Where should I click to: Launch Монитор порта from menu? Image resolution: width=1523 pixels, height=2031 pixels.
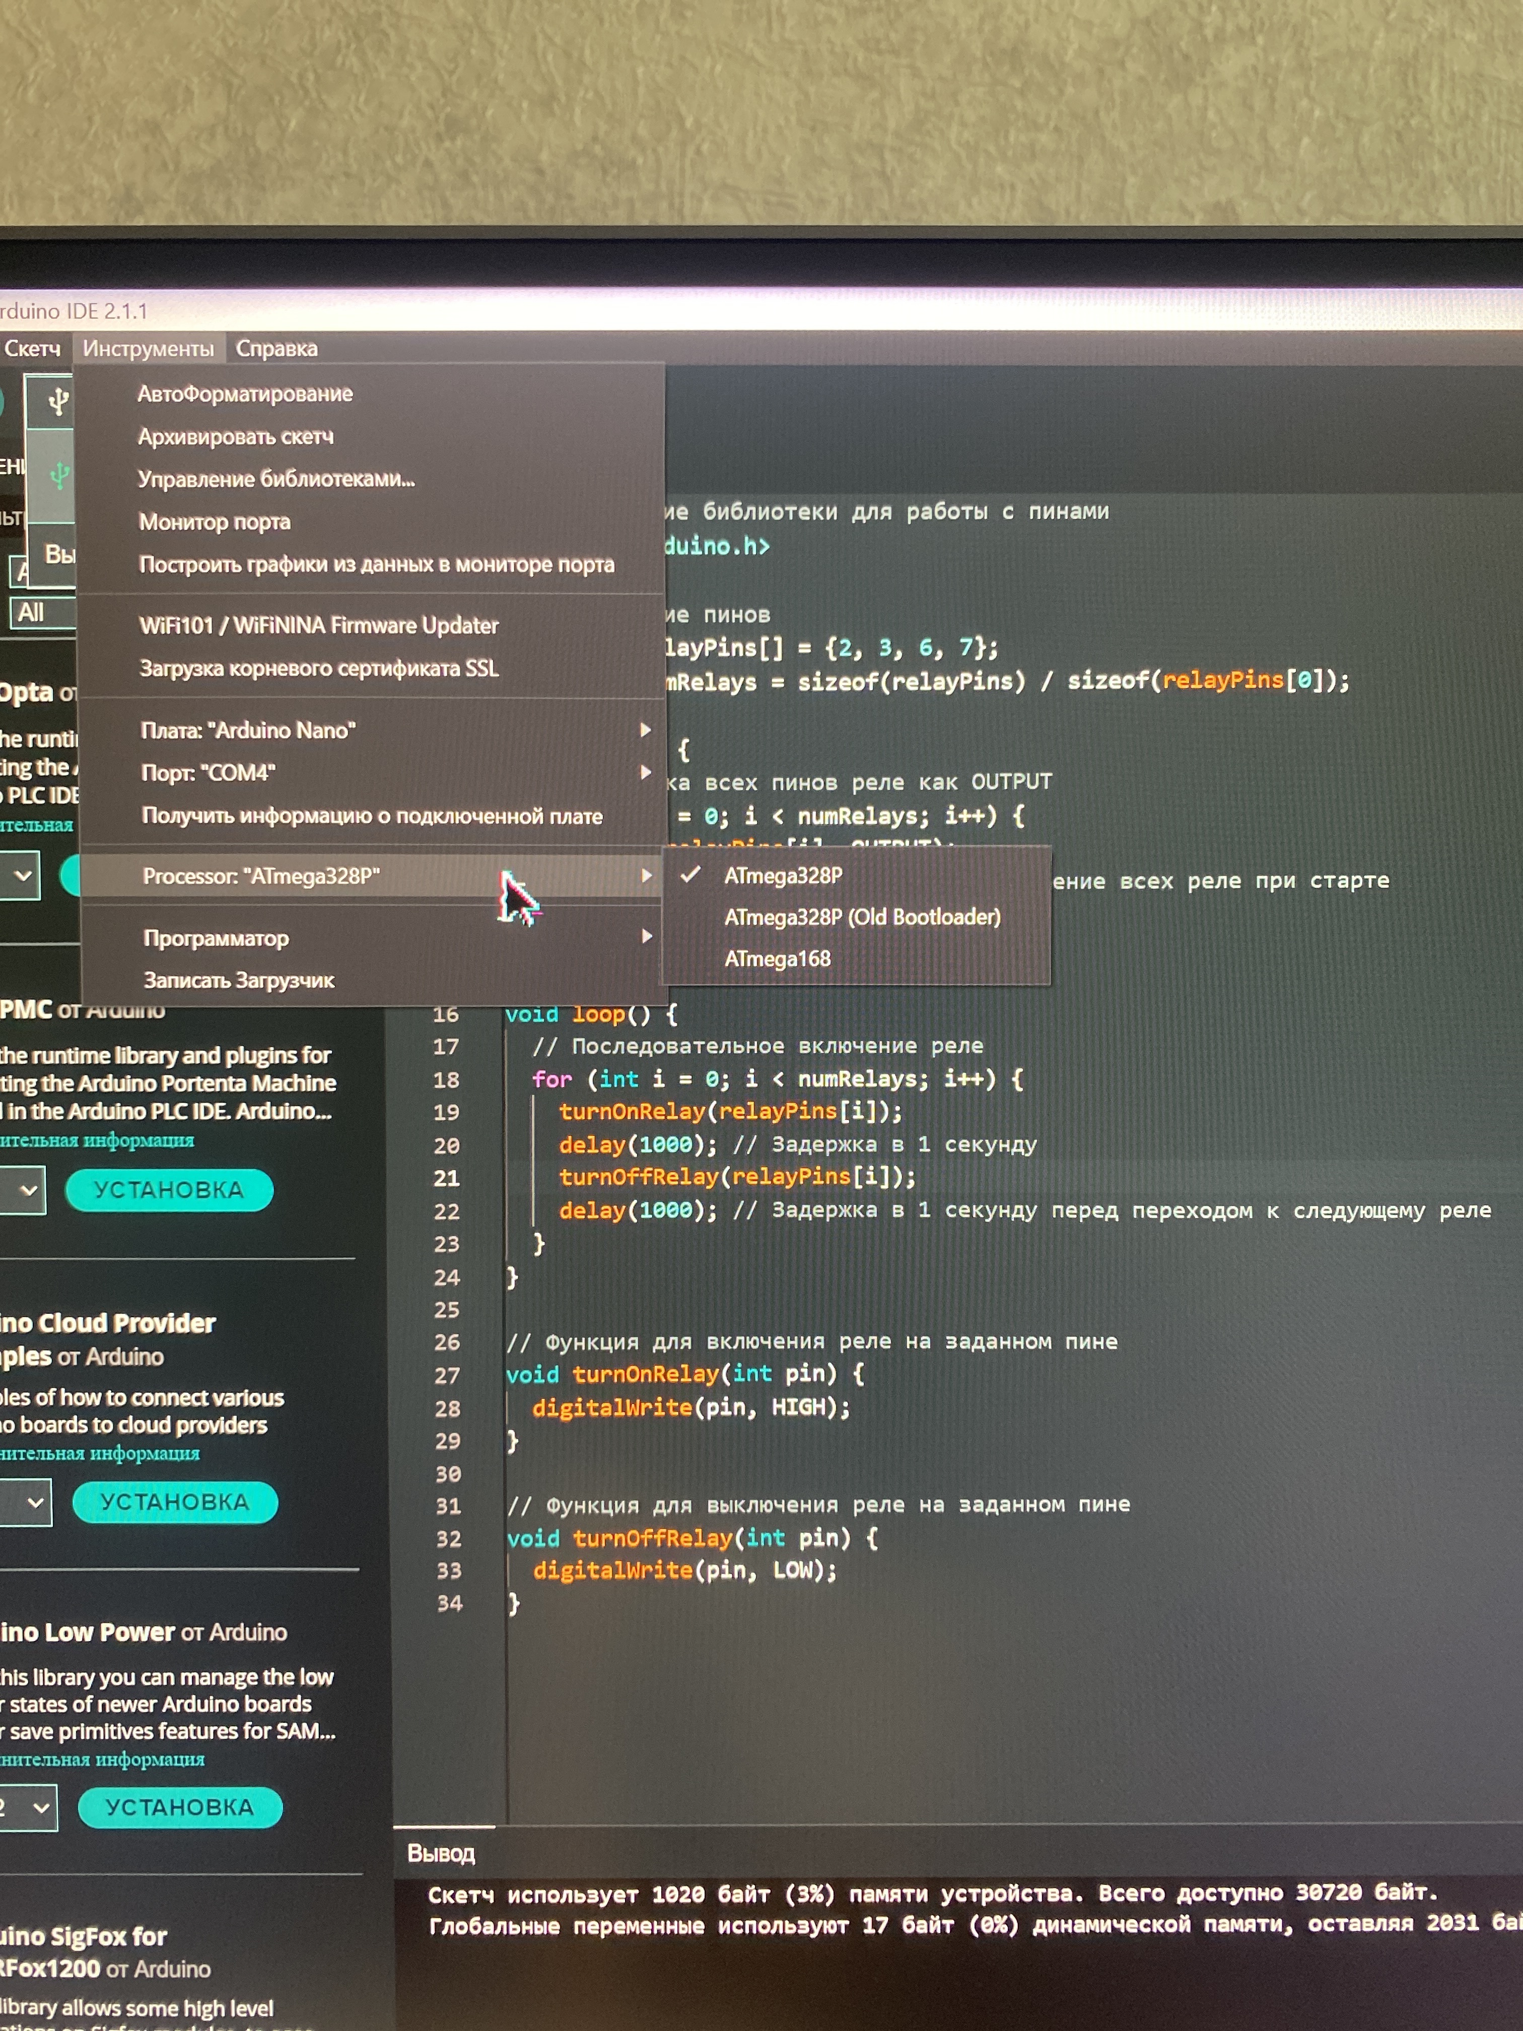[215, 521]
